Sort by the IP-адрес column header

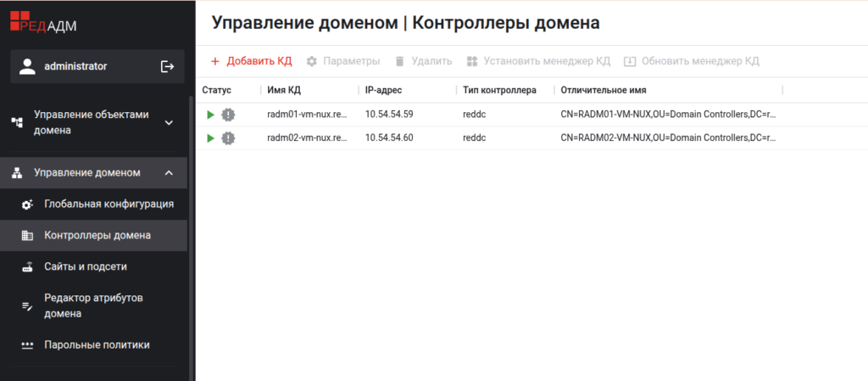point(384,90)
